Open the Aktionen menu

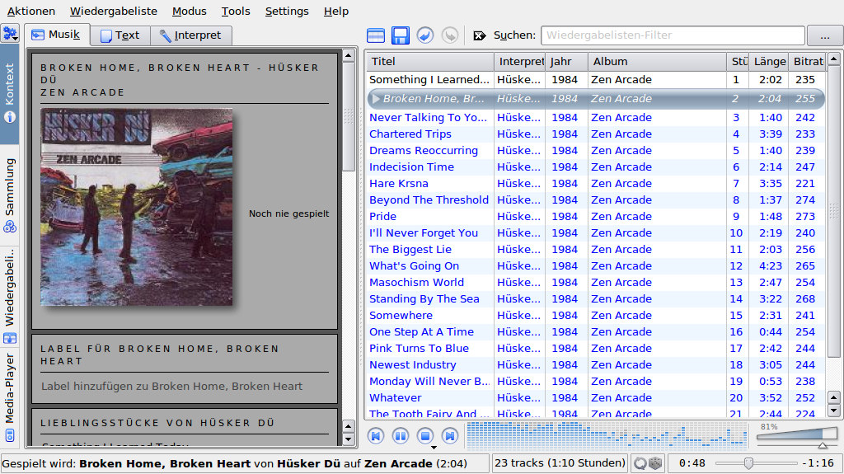click(x=31, y=12)
